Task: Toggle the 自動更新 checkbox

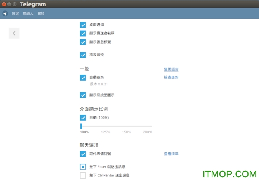Action: click(83, 78)
